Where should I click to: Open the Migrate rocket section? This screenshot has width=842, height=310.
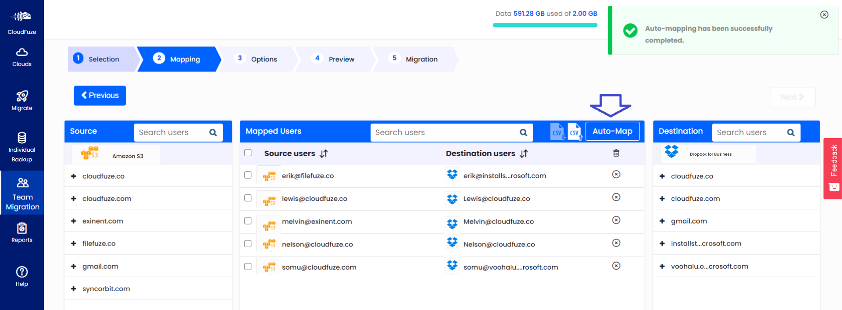pos(22,100)
